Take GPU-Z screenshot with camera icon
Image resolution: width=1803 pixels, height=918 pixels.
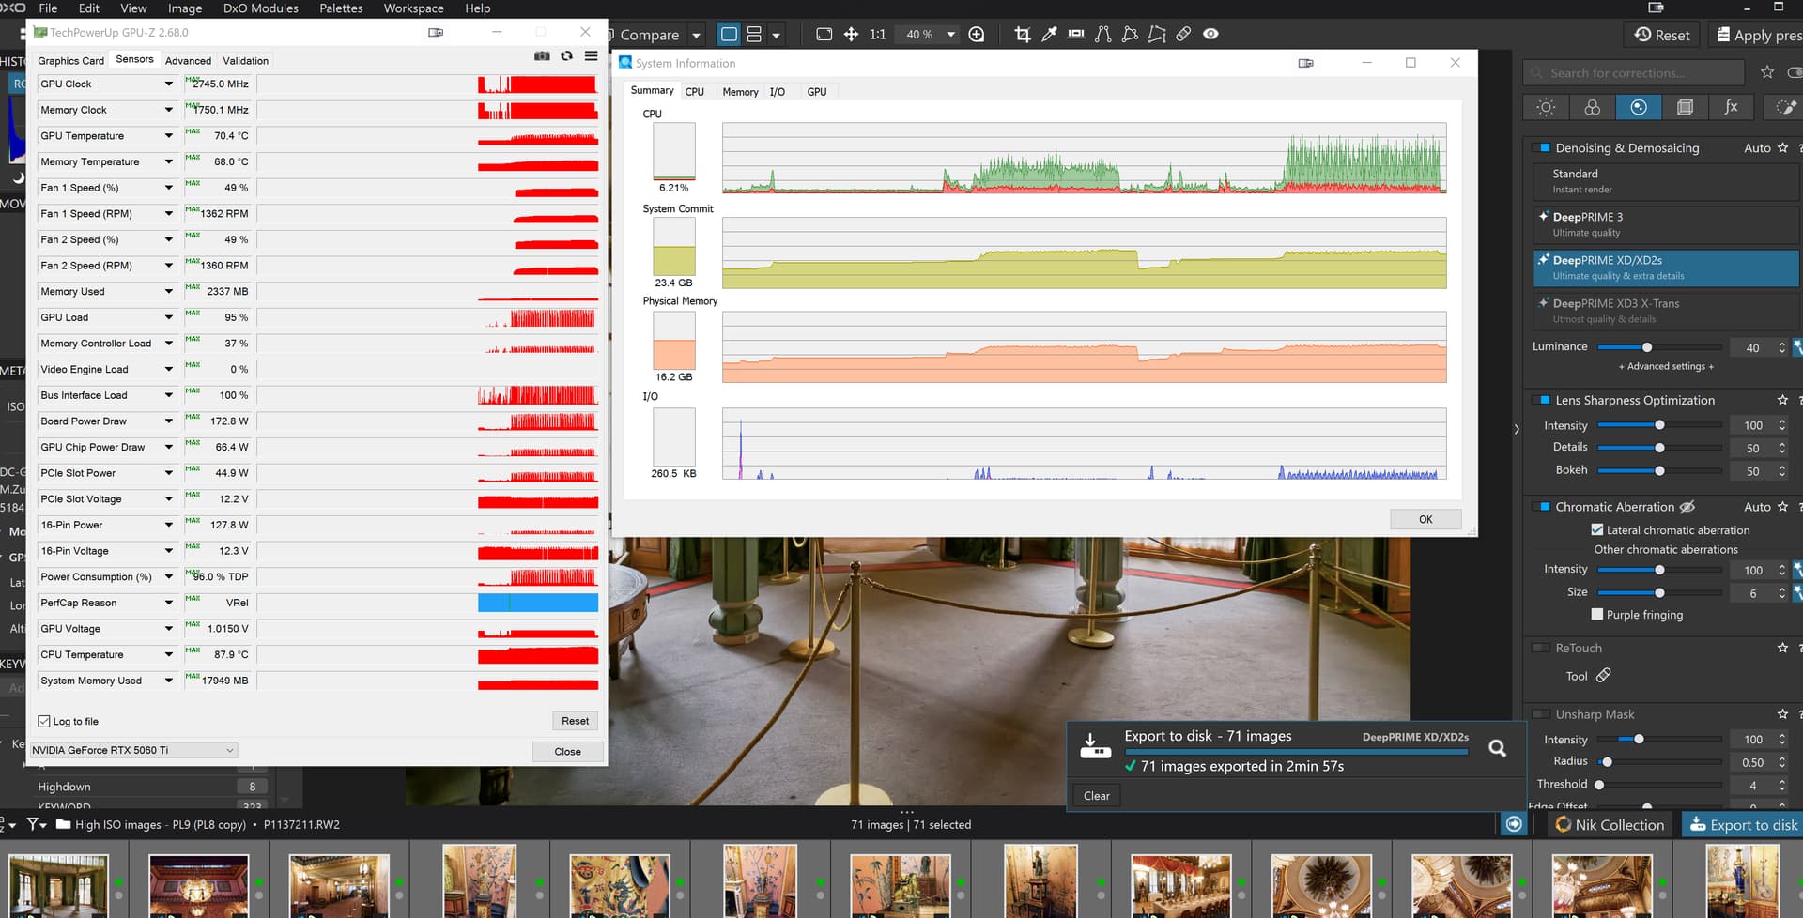tap(542, 56)
